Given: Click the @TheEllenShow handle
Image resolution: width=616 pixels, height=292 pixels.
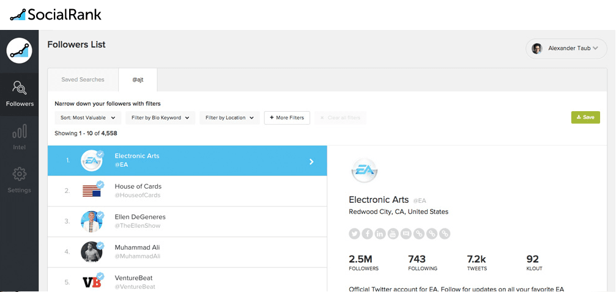Looking at the screenshot, I should coord(138,225).
